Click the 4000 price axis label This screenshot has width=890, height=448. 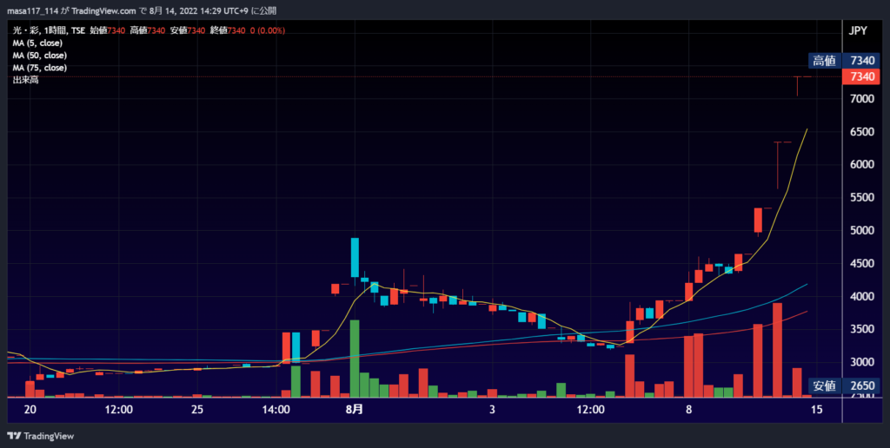coord(862,297)
